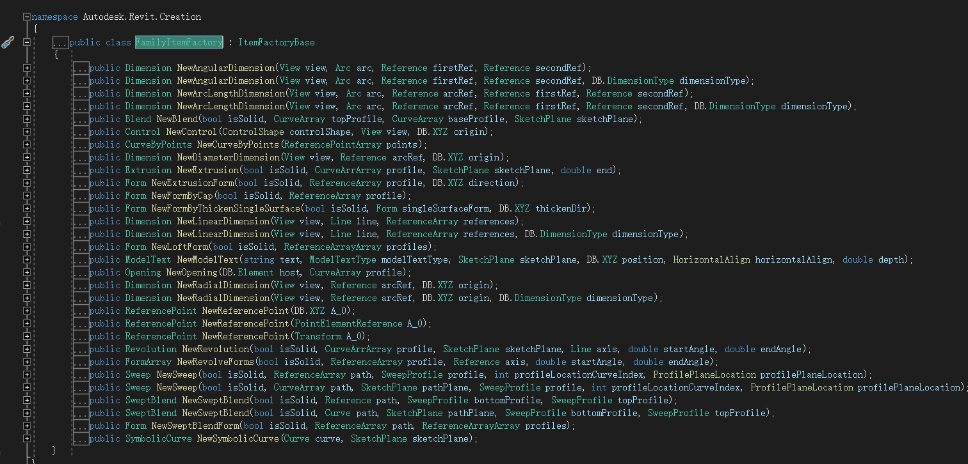The width and height of the screenshot is (968, 464).
Task: Open the collapsed ellipsis box on NewControl line
Action: [81, 132]
